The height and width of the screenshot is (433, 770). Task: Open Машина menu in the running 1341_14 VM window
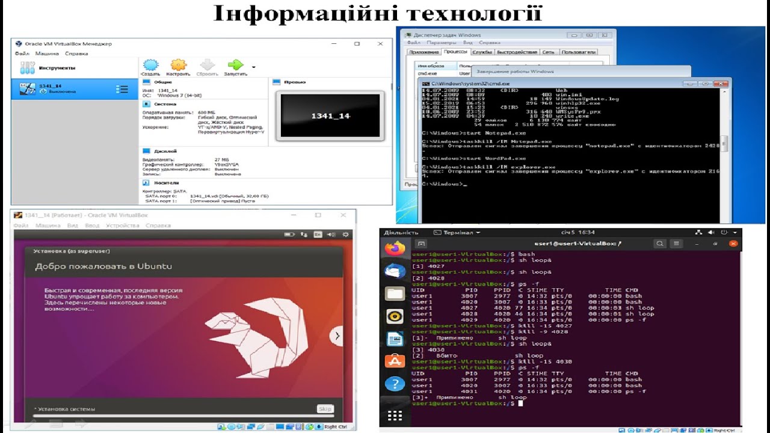tap(48, 226)
